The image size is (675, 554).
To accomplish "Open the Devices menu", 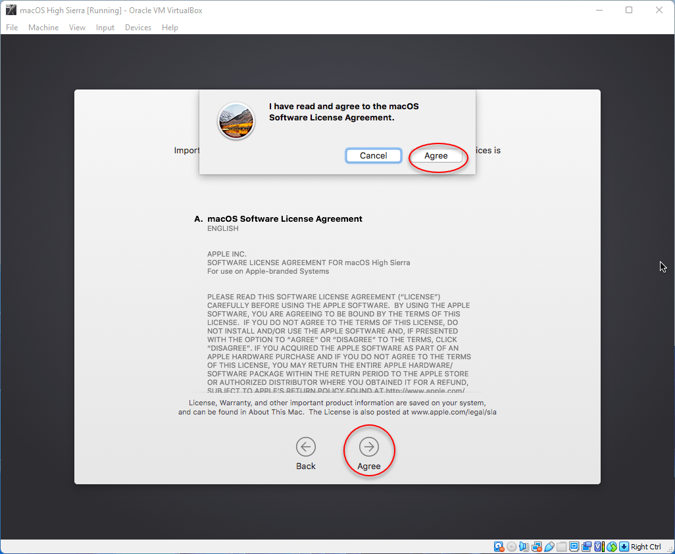I will (x=138, y=28).
